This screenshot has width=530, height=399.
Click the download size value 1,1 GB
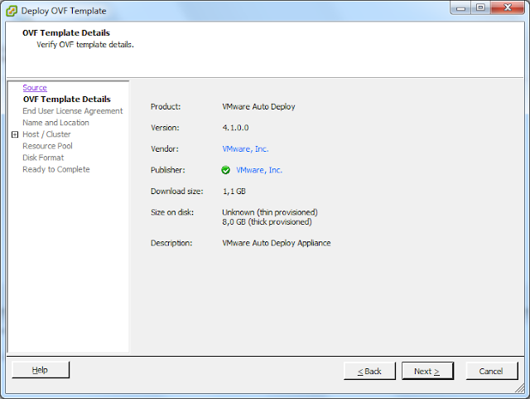pyautogui.click(x=234, y=192)
